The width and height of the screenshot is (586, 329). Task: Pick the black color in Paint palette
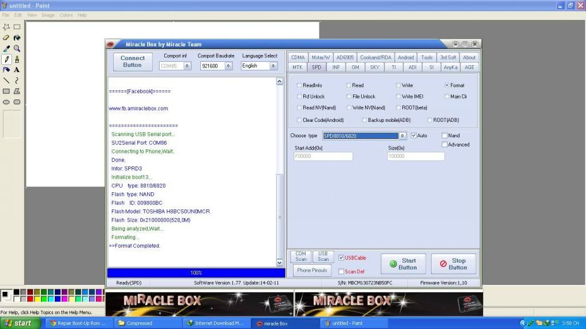click(x=17, y=292)
